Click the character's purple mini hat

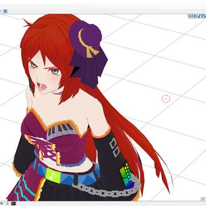point(86,39)
